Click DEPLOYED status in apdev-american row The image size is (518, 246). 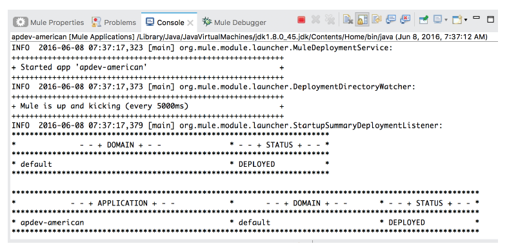[406, 223]
